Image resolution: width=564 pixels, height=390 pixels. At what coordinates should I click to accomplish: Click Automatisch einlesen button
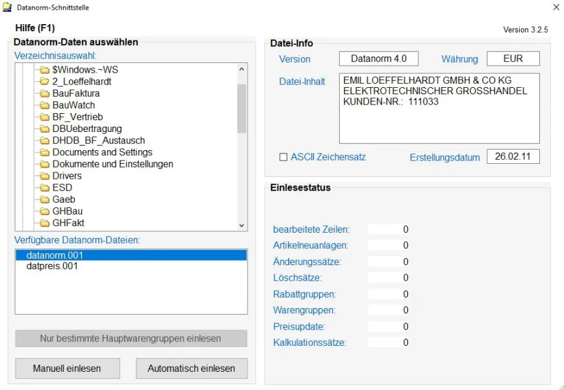coord(191,369)
